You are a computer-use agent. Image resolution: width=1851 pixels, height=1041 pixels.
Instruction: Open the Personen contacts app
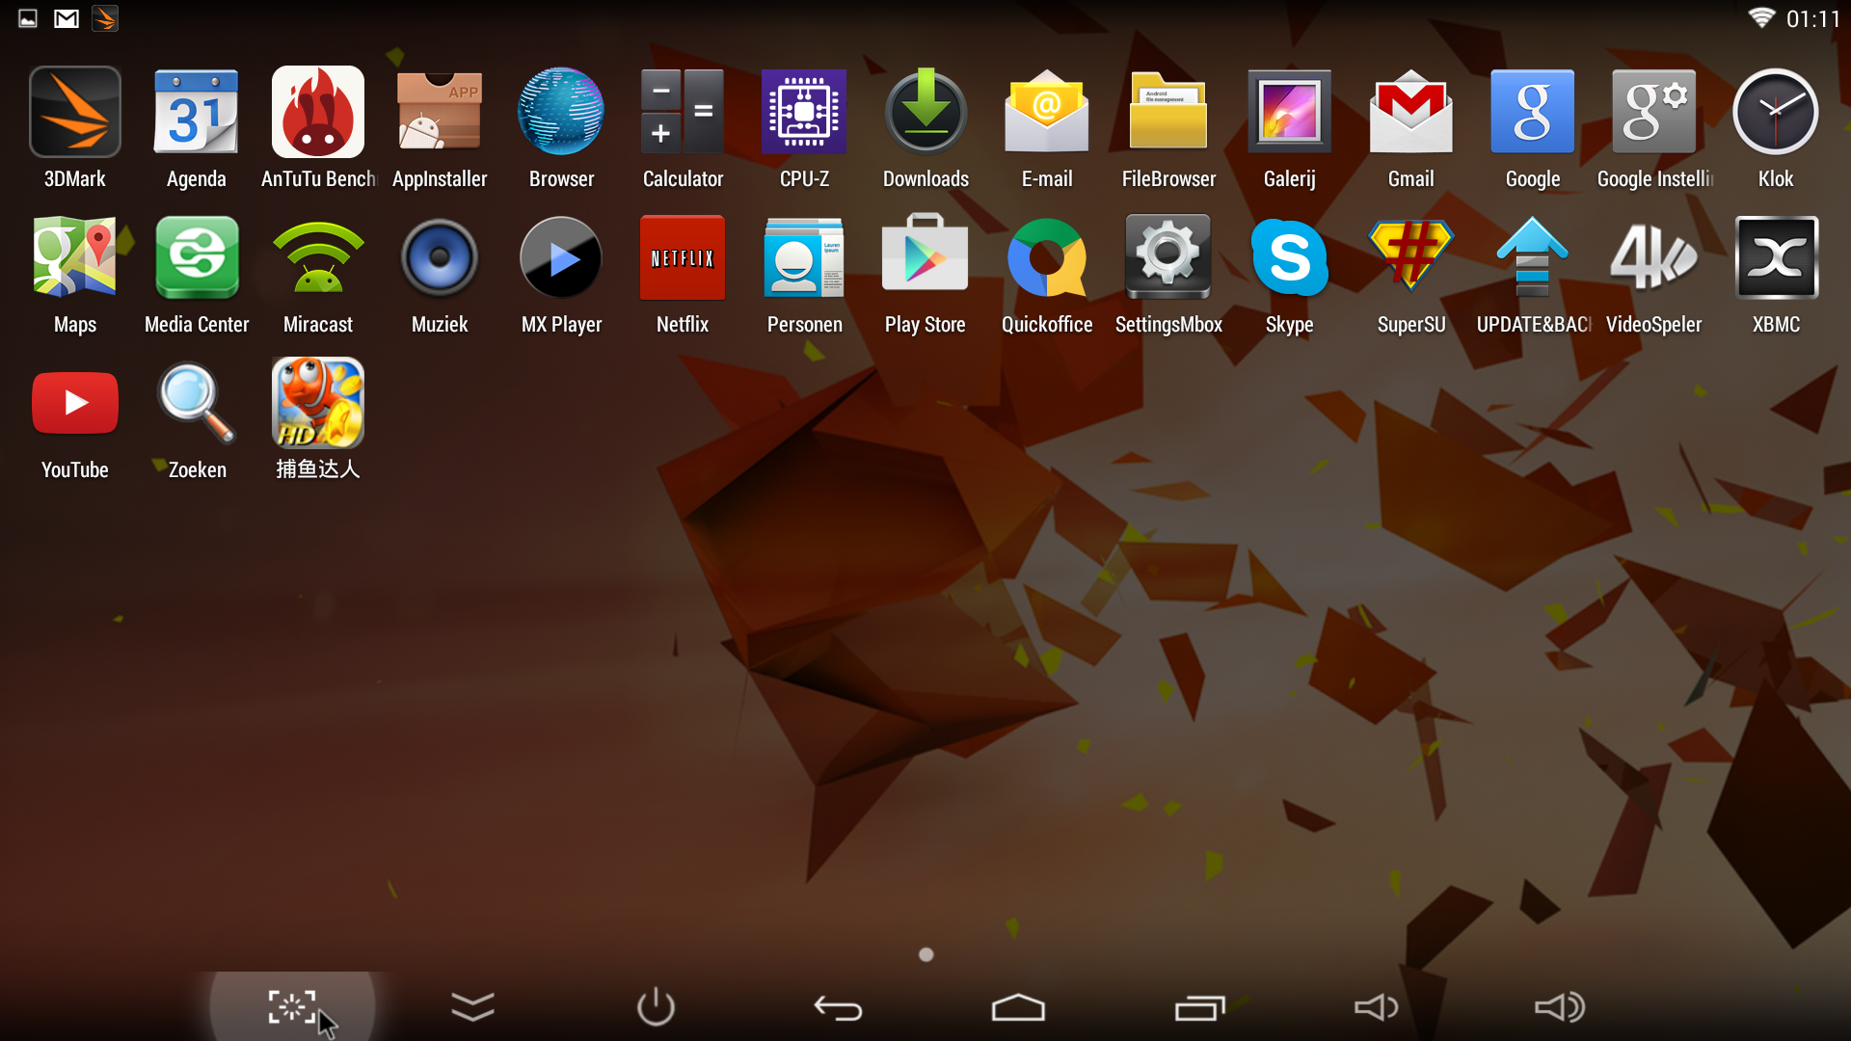[x=804, y=257]
